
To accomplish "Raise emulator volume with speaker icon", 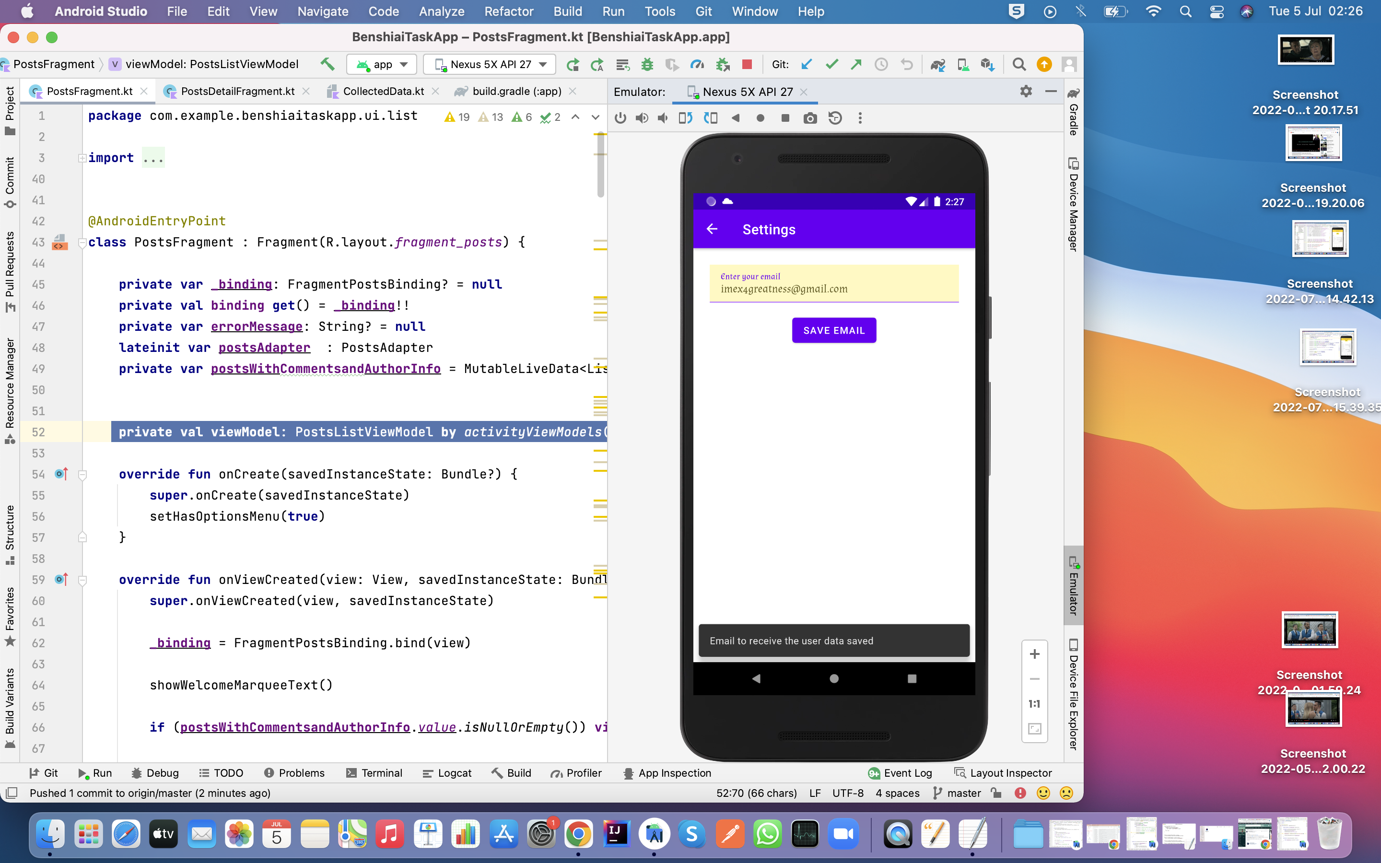I will 642,118.
